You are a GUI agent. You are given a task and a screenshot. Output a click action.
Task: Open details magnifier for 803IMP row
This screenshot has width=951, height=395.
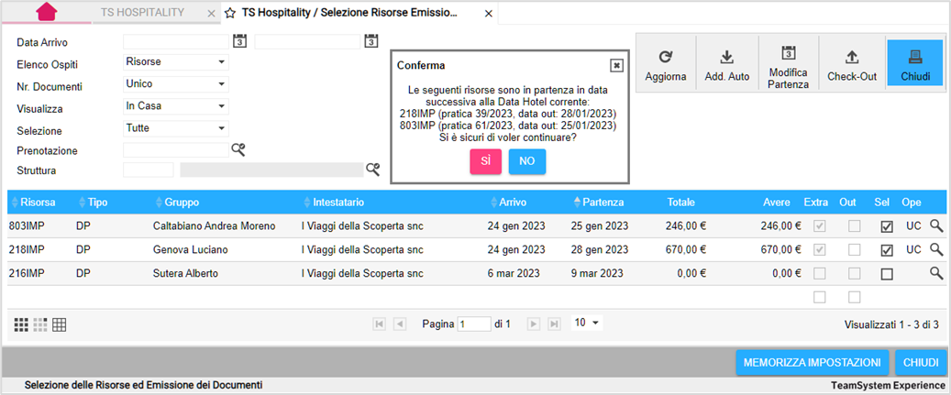(937, 226)
